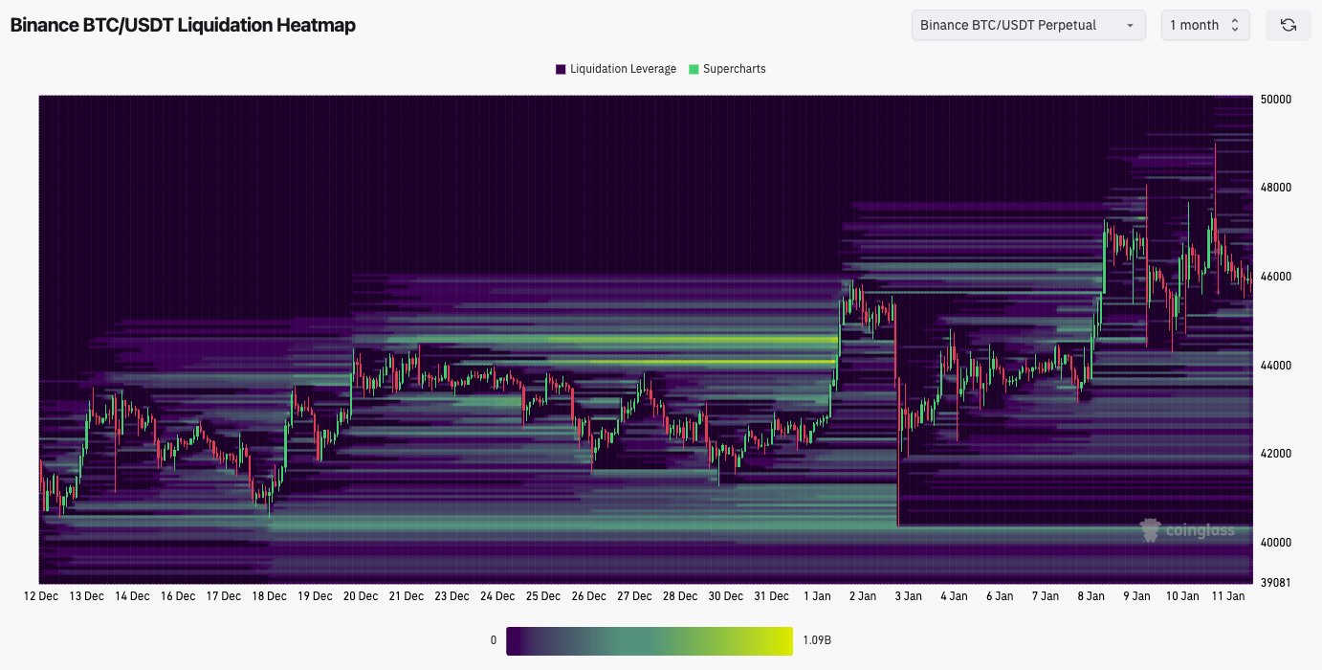The image size is (1322, 670).
Task: Click the 50000 price axis label
Action: (1276, 100)
